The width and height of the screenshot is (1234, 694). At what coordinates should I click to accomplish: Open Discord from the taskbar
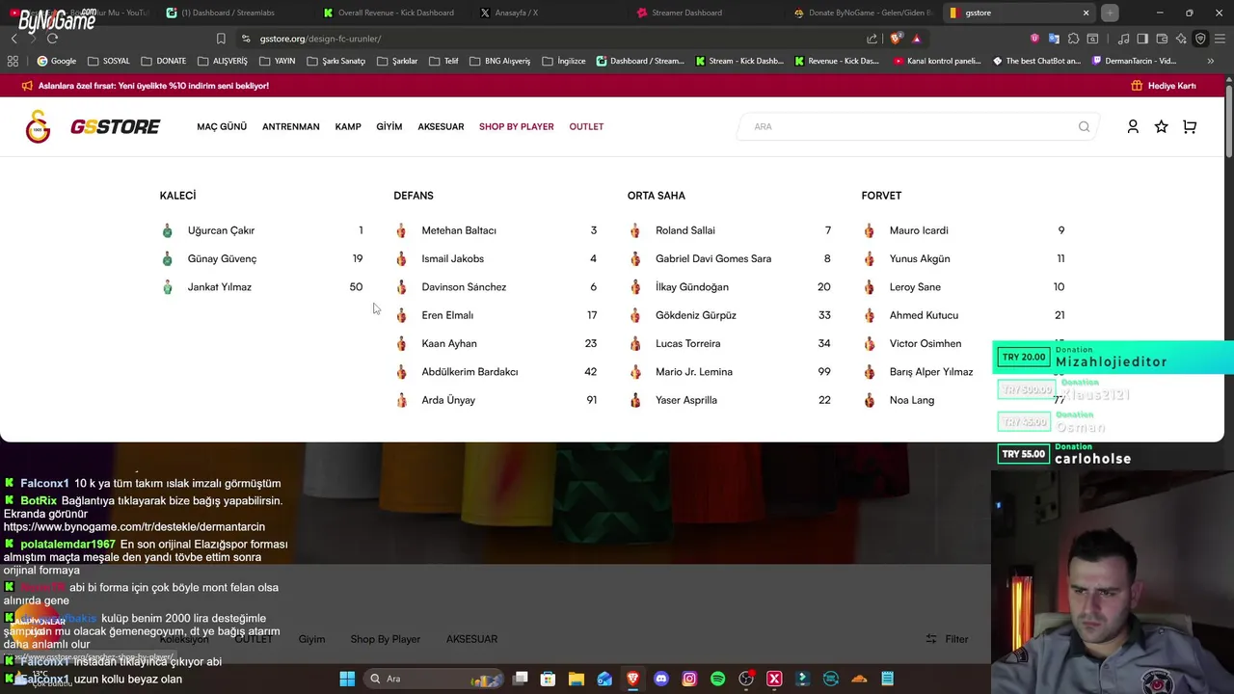660,679
